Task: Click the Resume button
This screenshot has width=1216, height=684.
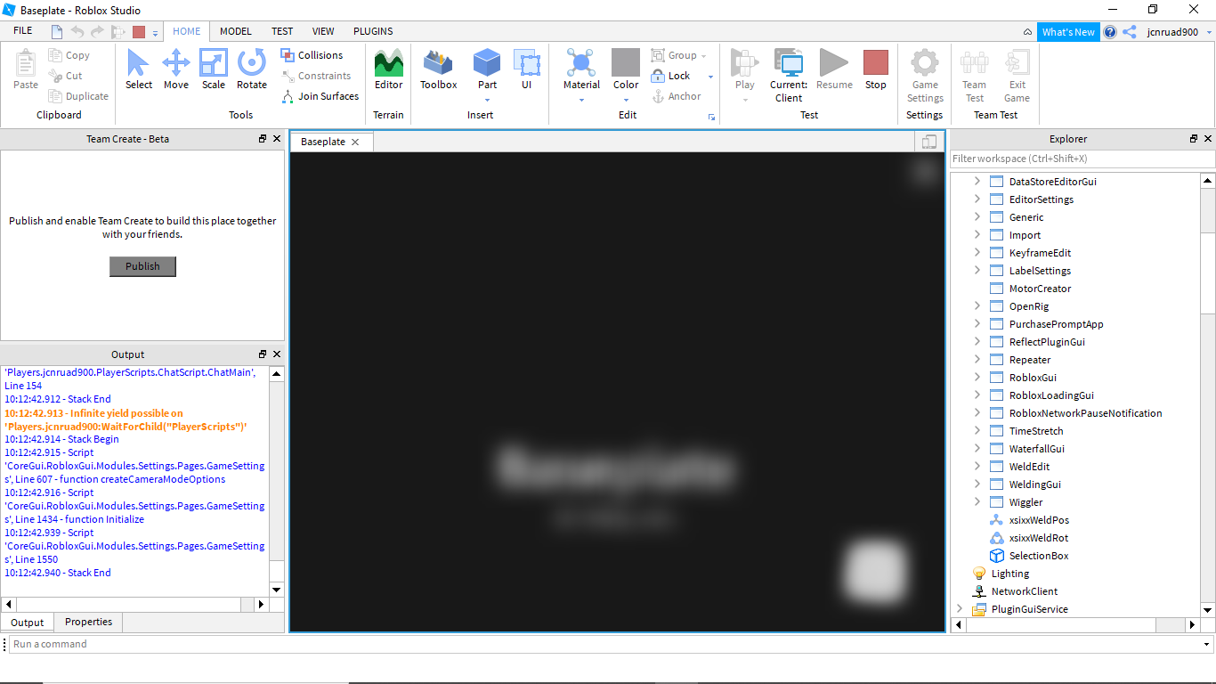Action: [x=834, y=69]
